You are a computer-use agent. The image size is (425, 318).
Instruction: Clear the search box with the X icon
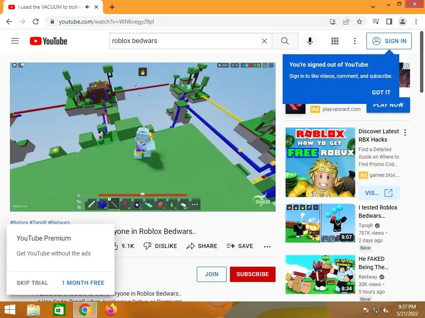pyautogui.click(x=264, y=41)
